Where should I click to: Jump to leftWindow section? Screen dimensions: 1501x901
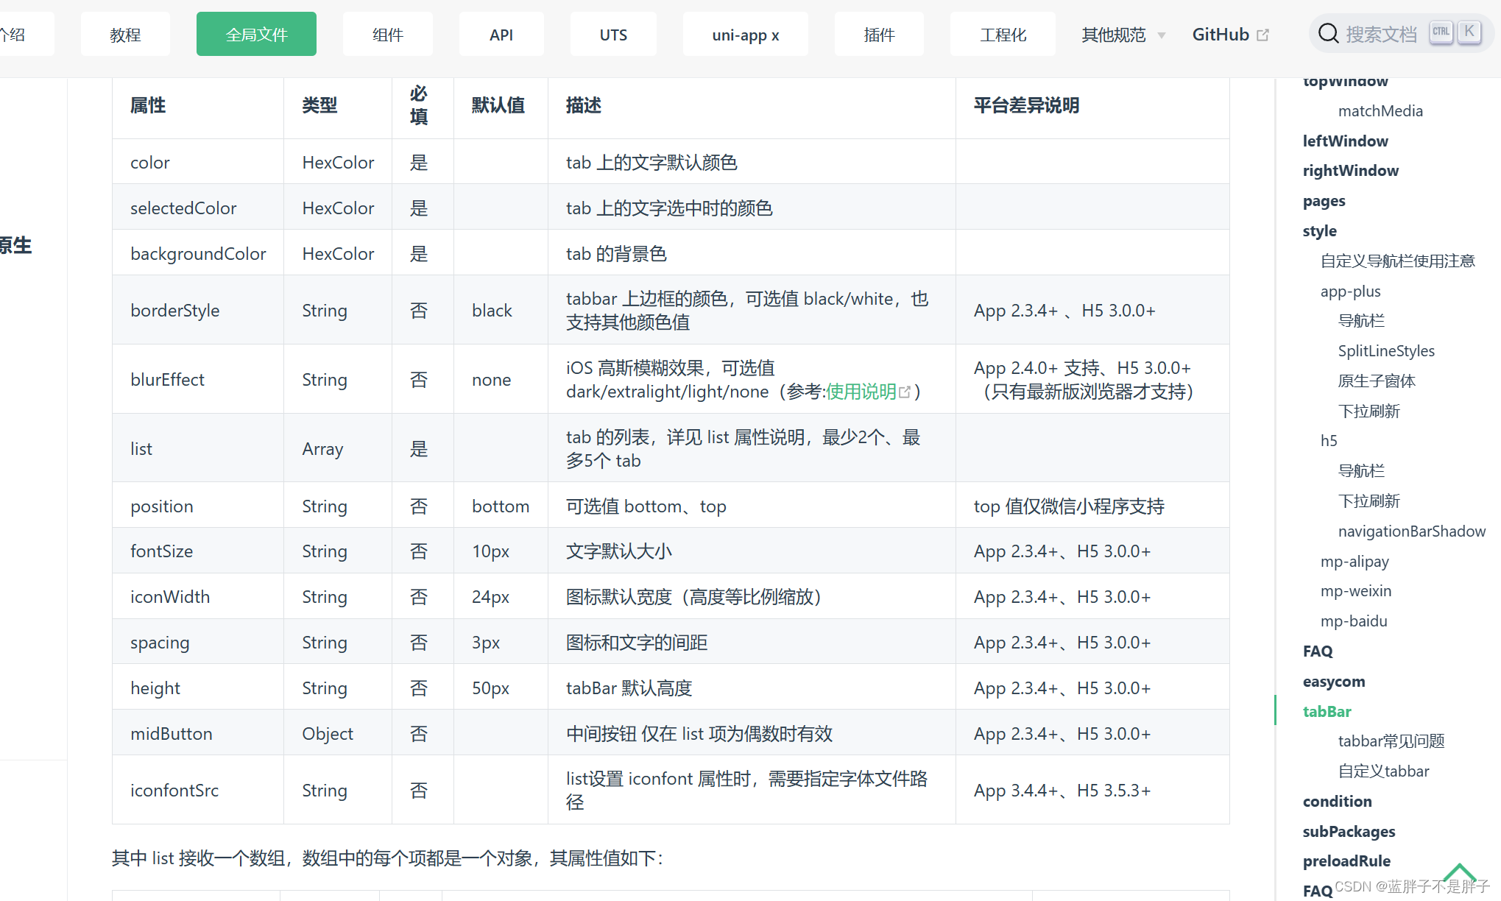[1346, 141]
